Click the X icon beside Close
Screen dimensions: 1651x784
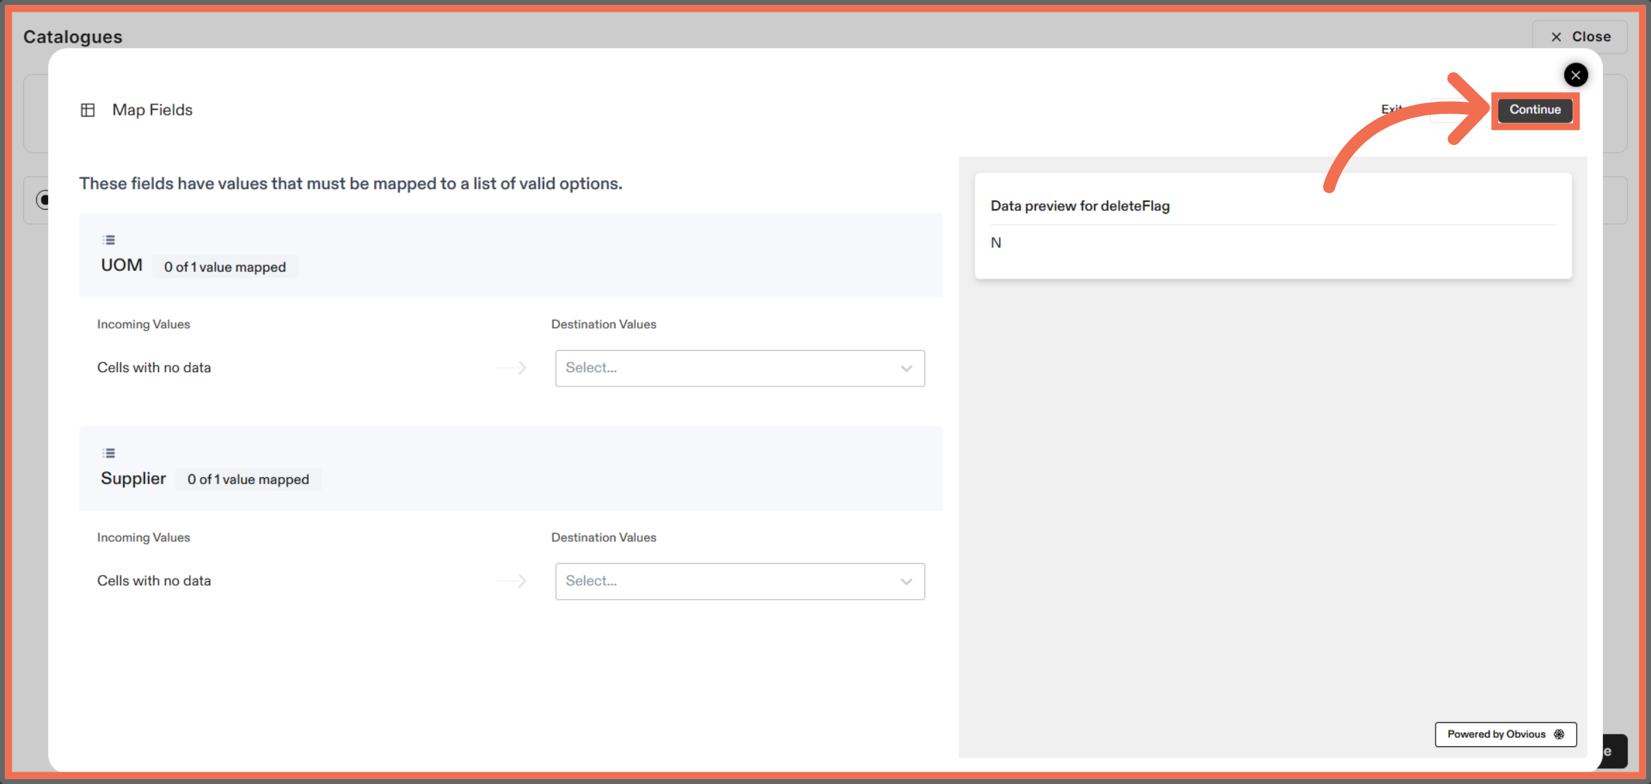1556,37
